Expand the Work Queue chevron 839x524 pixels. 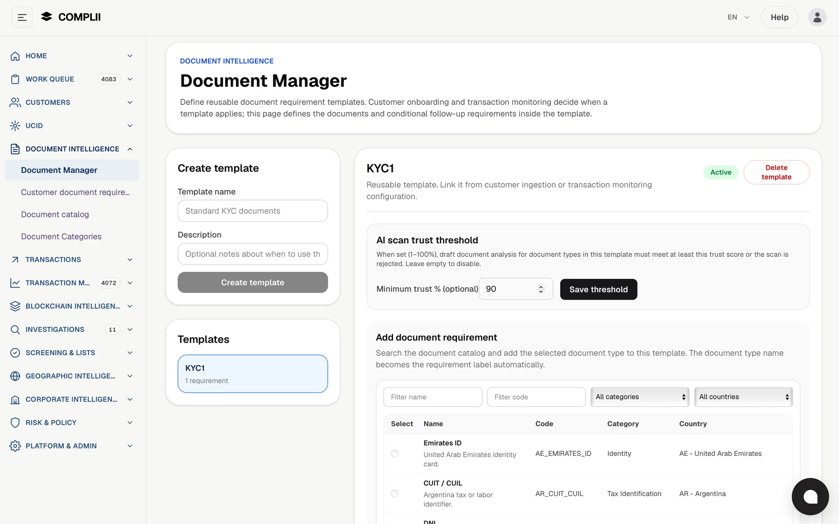coord(130,79)
